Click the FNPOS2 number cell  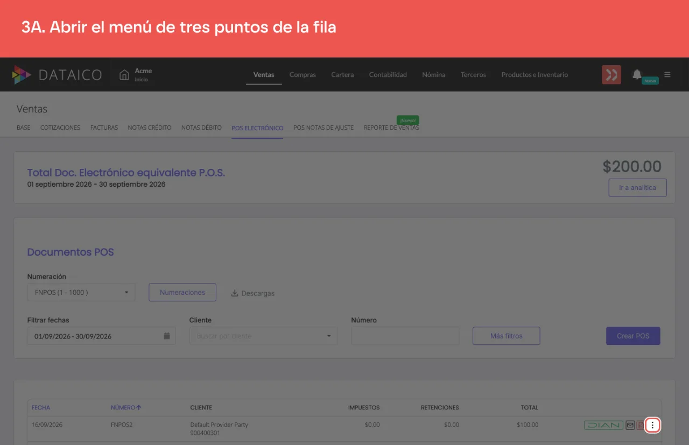[122, 425]
